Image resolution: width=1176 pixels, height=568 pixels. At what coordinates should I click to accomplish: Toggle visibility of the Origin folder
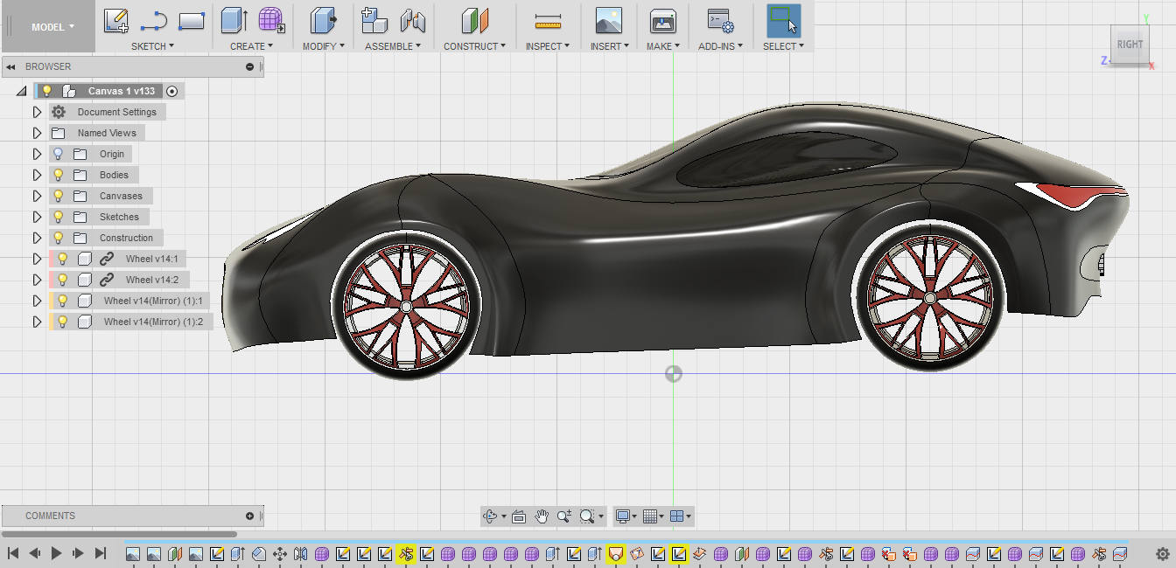59,154
